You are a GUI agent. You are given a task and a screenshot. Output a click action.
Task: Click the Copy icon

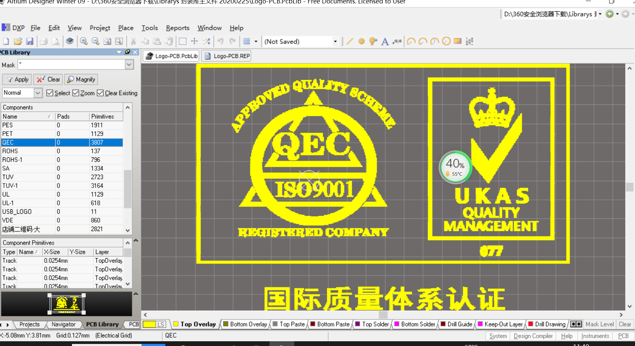[145, 41]
